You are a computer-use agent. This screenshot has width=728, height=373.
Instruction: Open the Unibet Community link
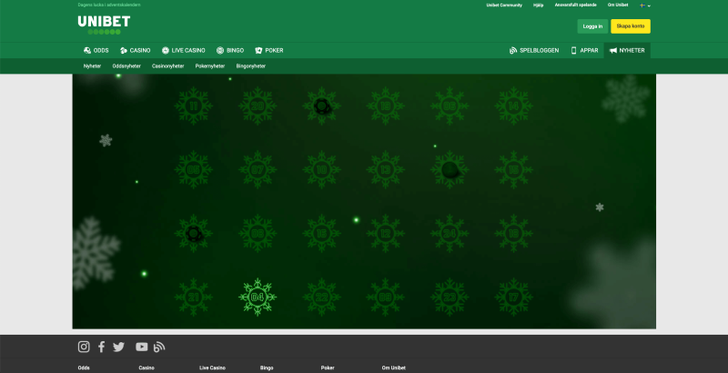tap(504, 5)
